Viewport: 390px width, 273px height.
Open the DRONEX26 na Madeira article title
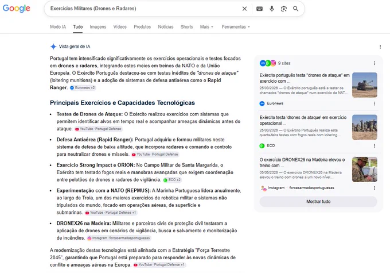302,163
